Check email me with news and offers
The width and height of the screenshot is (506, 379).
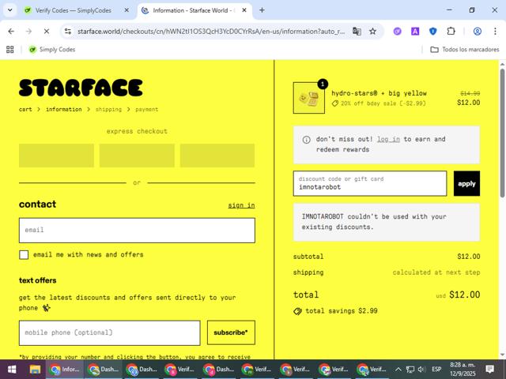(24, 254)
